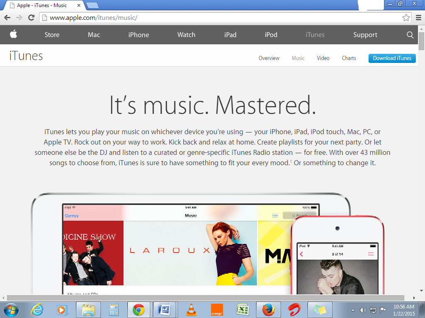Click the vertical scrollbar down arrow
Screen dimensions: 425x318
[421, 291]
